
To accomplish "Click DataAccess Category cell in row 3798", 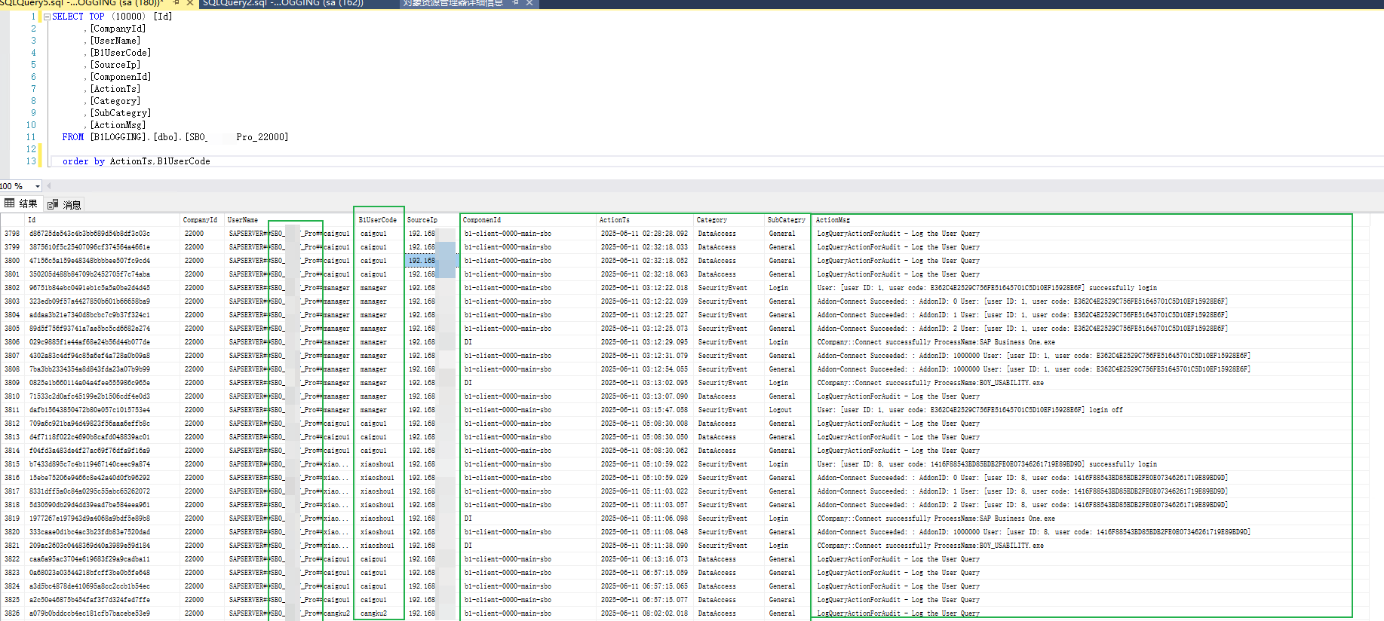I will pyautogui.click(x=729, y=234).
